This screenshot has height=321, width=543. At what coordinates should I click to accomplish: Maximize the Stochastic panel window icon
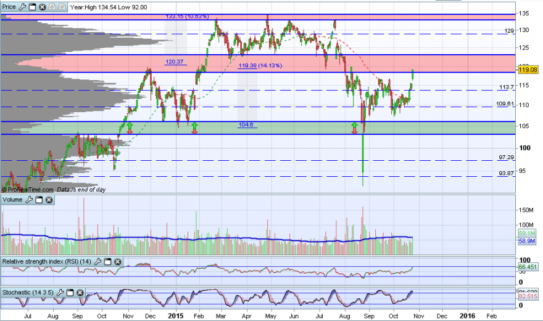(x=70, y=293)
